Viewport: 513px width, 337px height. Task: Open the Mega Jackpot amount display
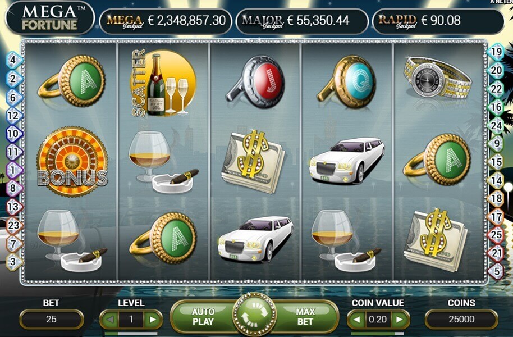pos(166,21)
